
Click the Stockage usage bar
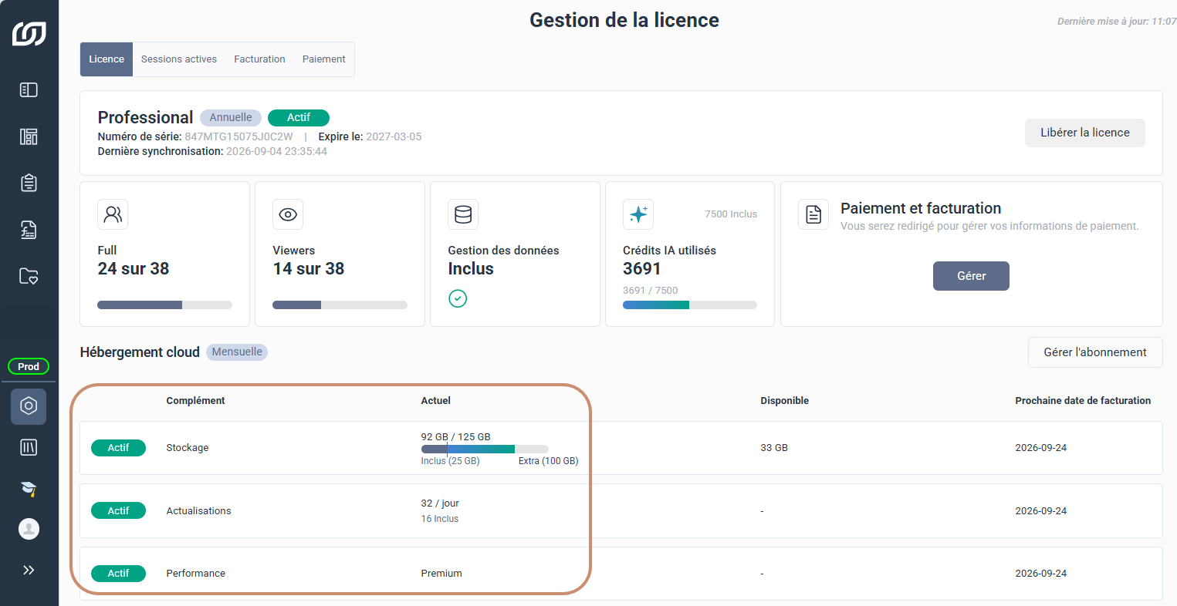485,449
